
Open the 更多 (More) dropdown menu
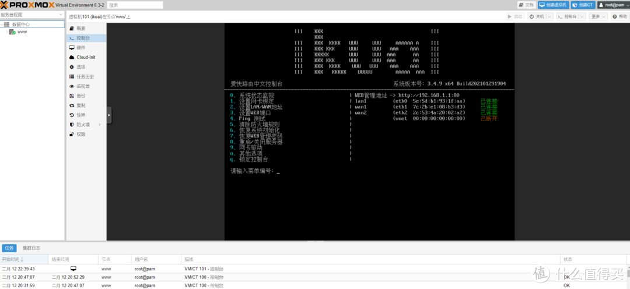[x=597, y=17]
